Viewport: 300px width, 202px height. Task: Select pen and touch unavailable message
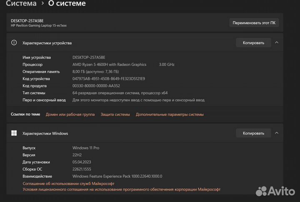click(x=138, y=100)
